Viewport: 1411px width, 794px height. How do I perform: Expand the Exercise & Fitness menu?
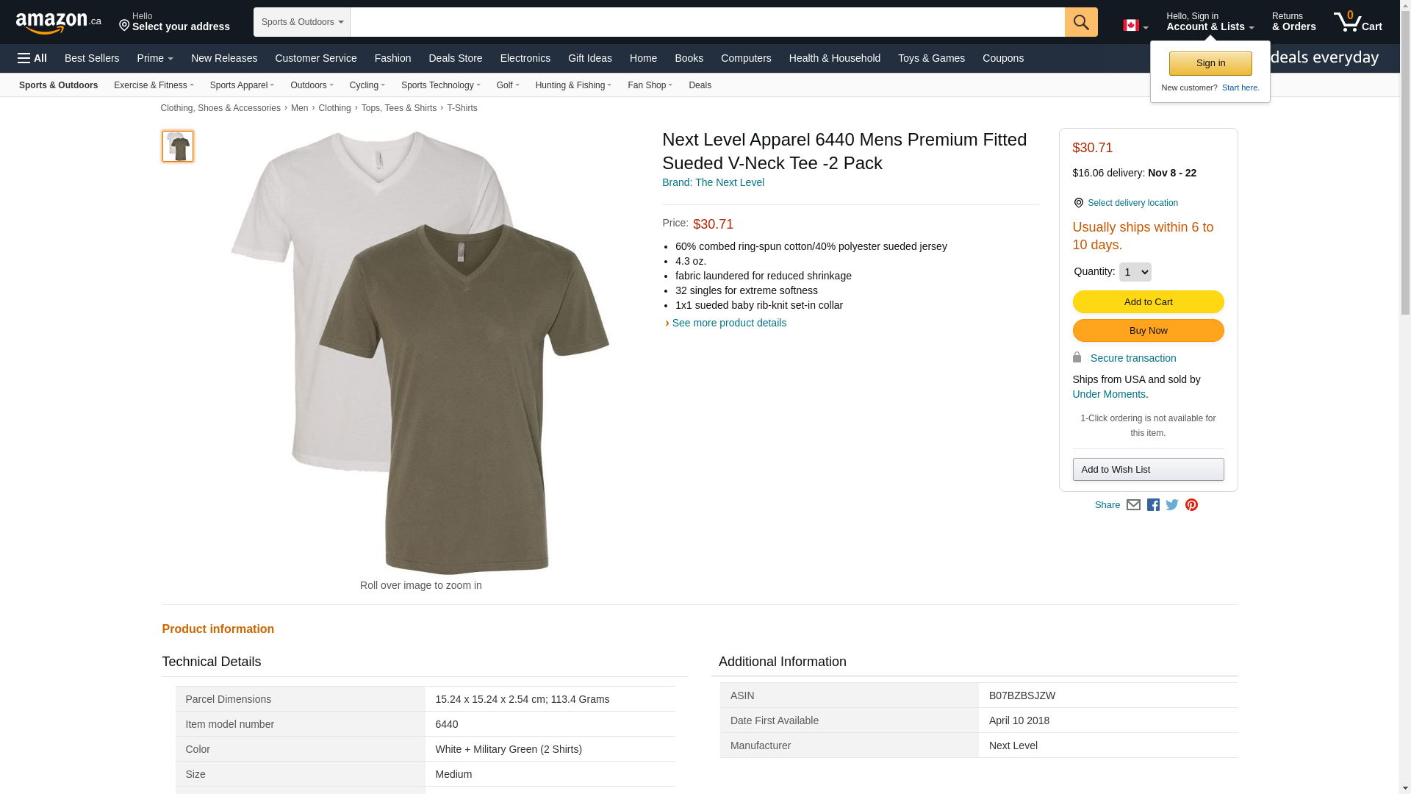pyautogui.click(x=154, y=85)
